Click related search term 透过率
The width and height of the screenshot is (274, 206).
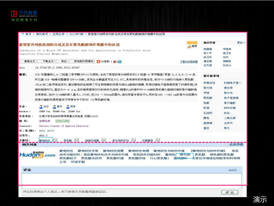[228, 88]
